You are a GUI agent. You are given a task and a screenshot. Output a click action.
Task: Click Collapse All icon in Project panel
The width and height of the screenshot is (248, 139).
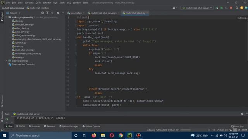pos(52,13)
